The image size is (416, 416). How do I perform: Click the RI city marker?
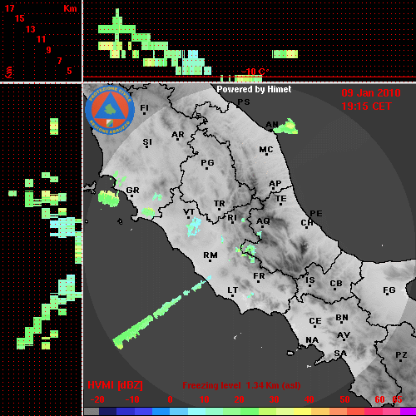point(232,223)
